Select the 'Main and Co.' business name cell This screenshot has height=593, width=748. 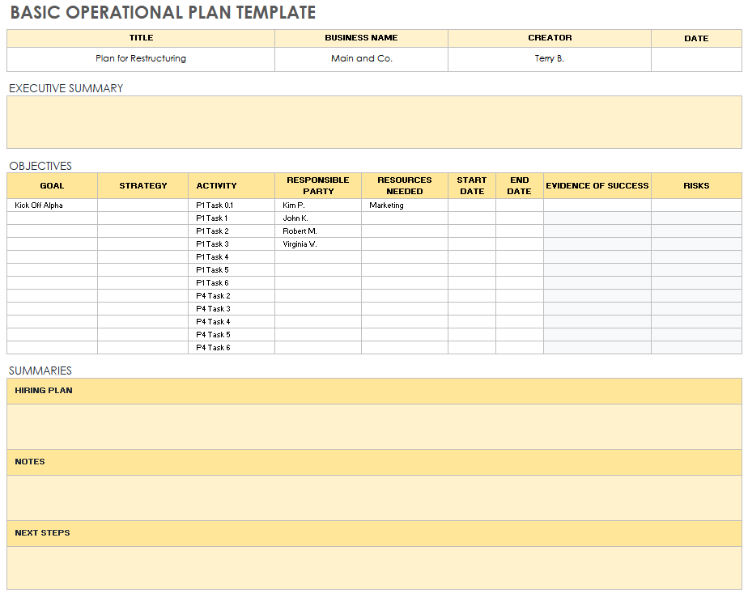361,59
